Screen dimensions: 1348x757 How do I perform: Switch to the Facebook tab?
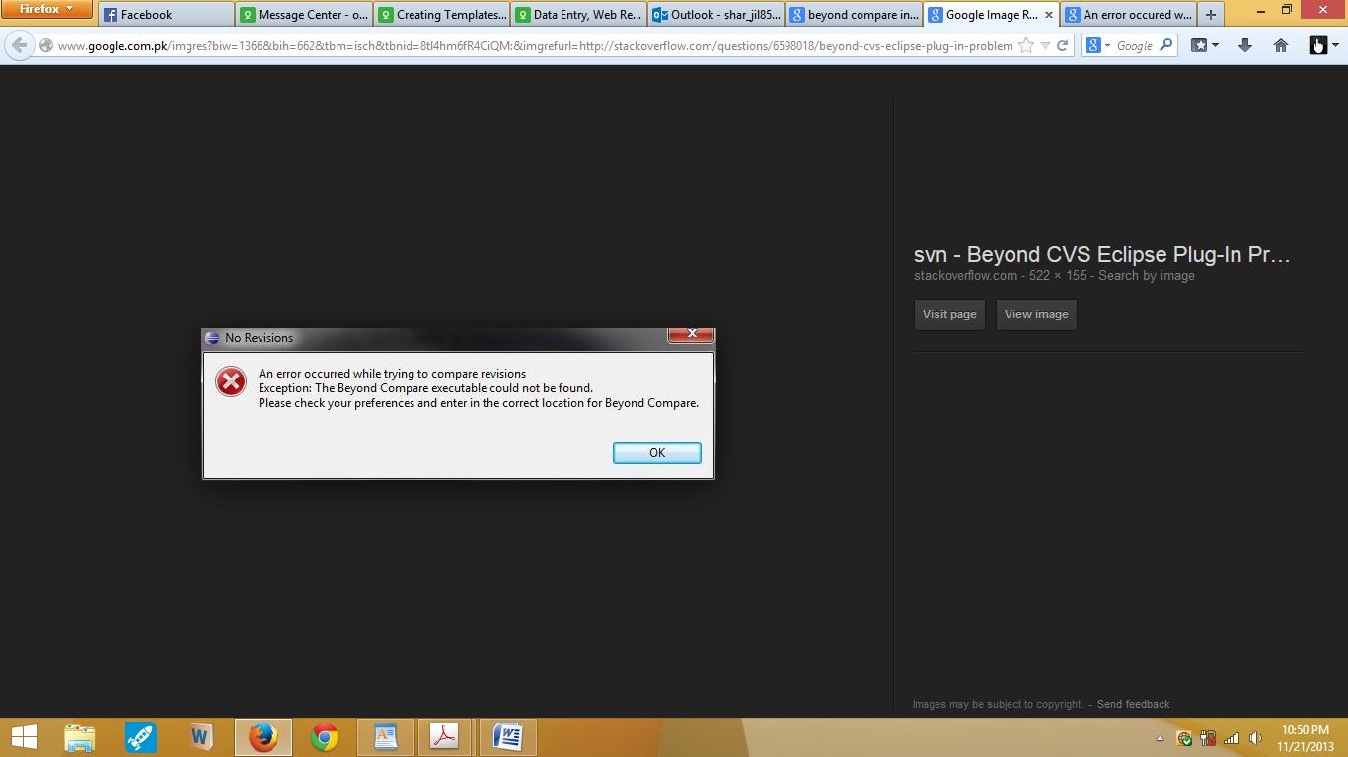(x=166, y=15)
